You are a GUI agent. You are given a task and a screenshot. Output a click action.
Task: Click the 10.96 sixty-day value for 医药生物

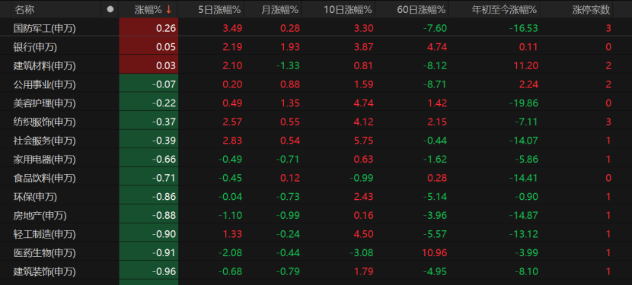click(435, 253)
